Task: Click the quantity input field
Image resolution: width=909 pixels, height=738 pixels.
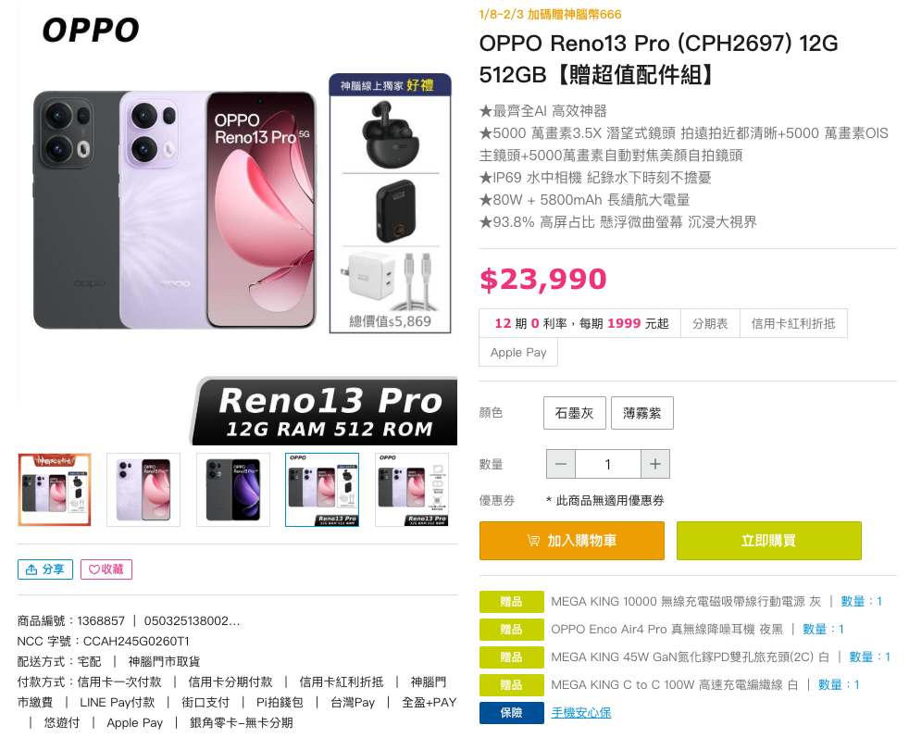Action: (608, 464)
